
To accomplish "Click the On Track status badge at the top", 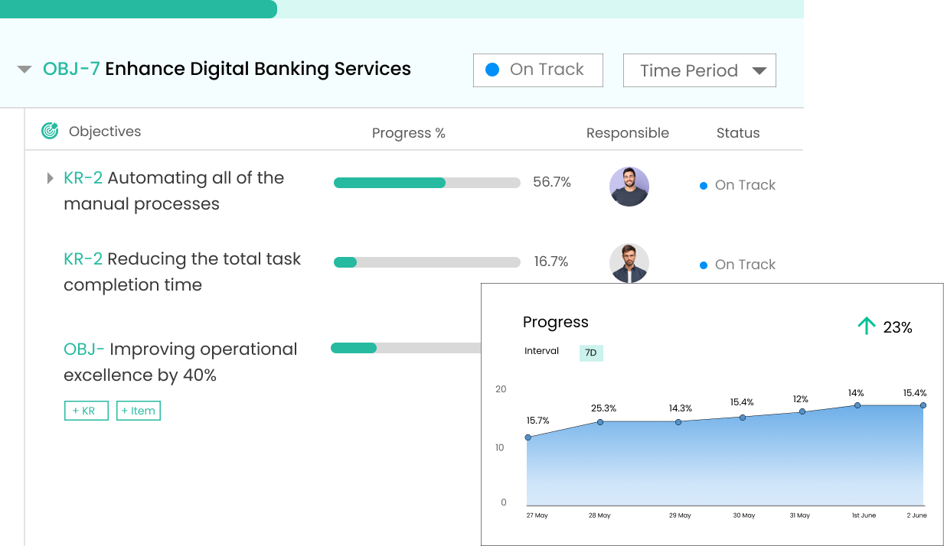I will [537, 70].
